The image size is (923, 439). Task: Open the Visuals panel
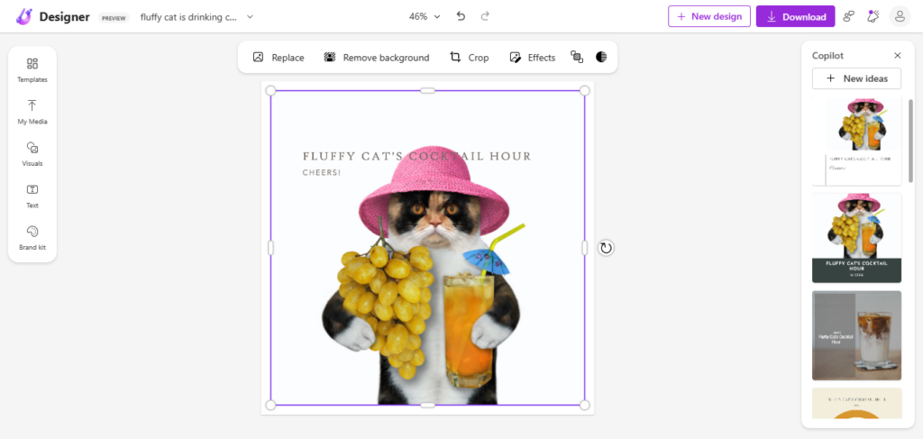(32, 153)
